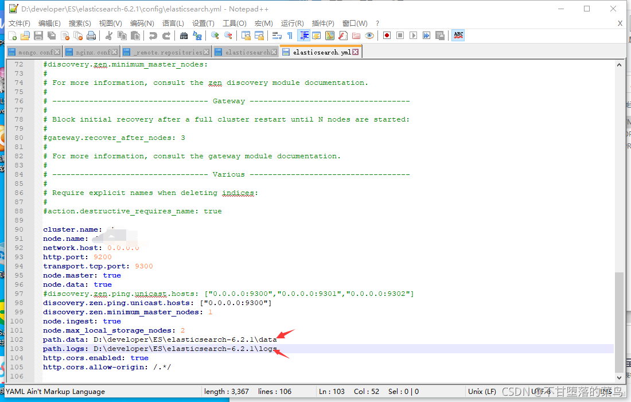Click the Paste clipboard toolbar icon
Screen dimensions: 631x402
[x=135, y=36]
